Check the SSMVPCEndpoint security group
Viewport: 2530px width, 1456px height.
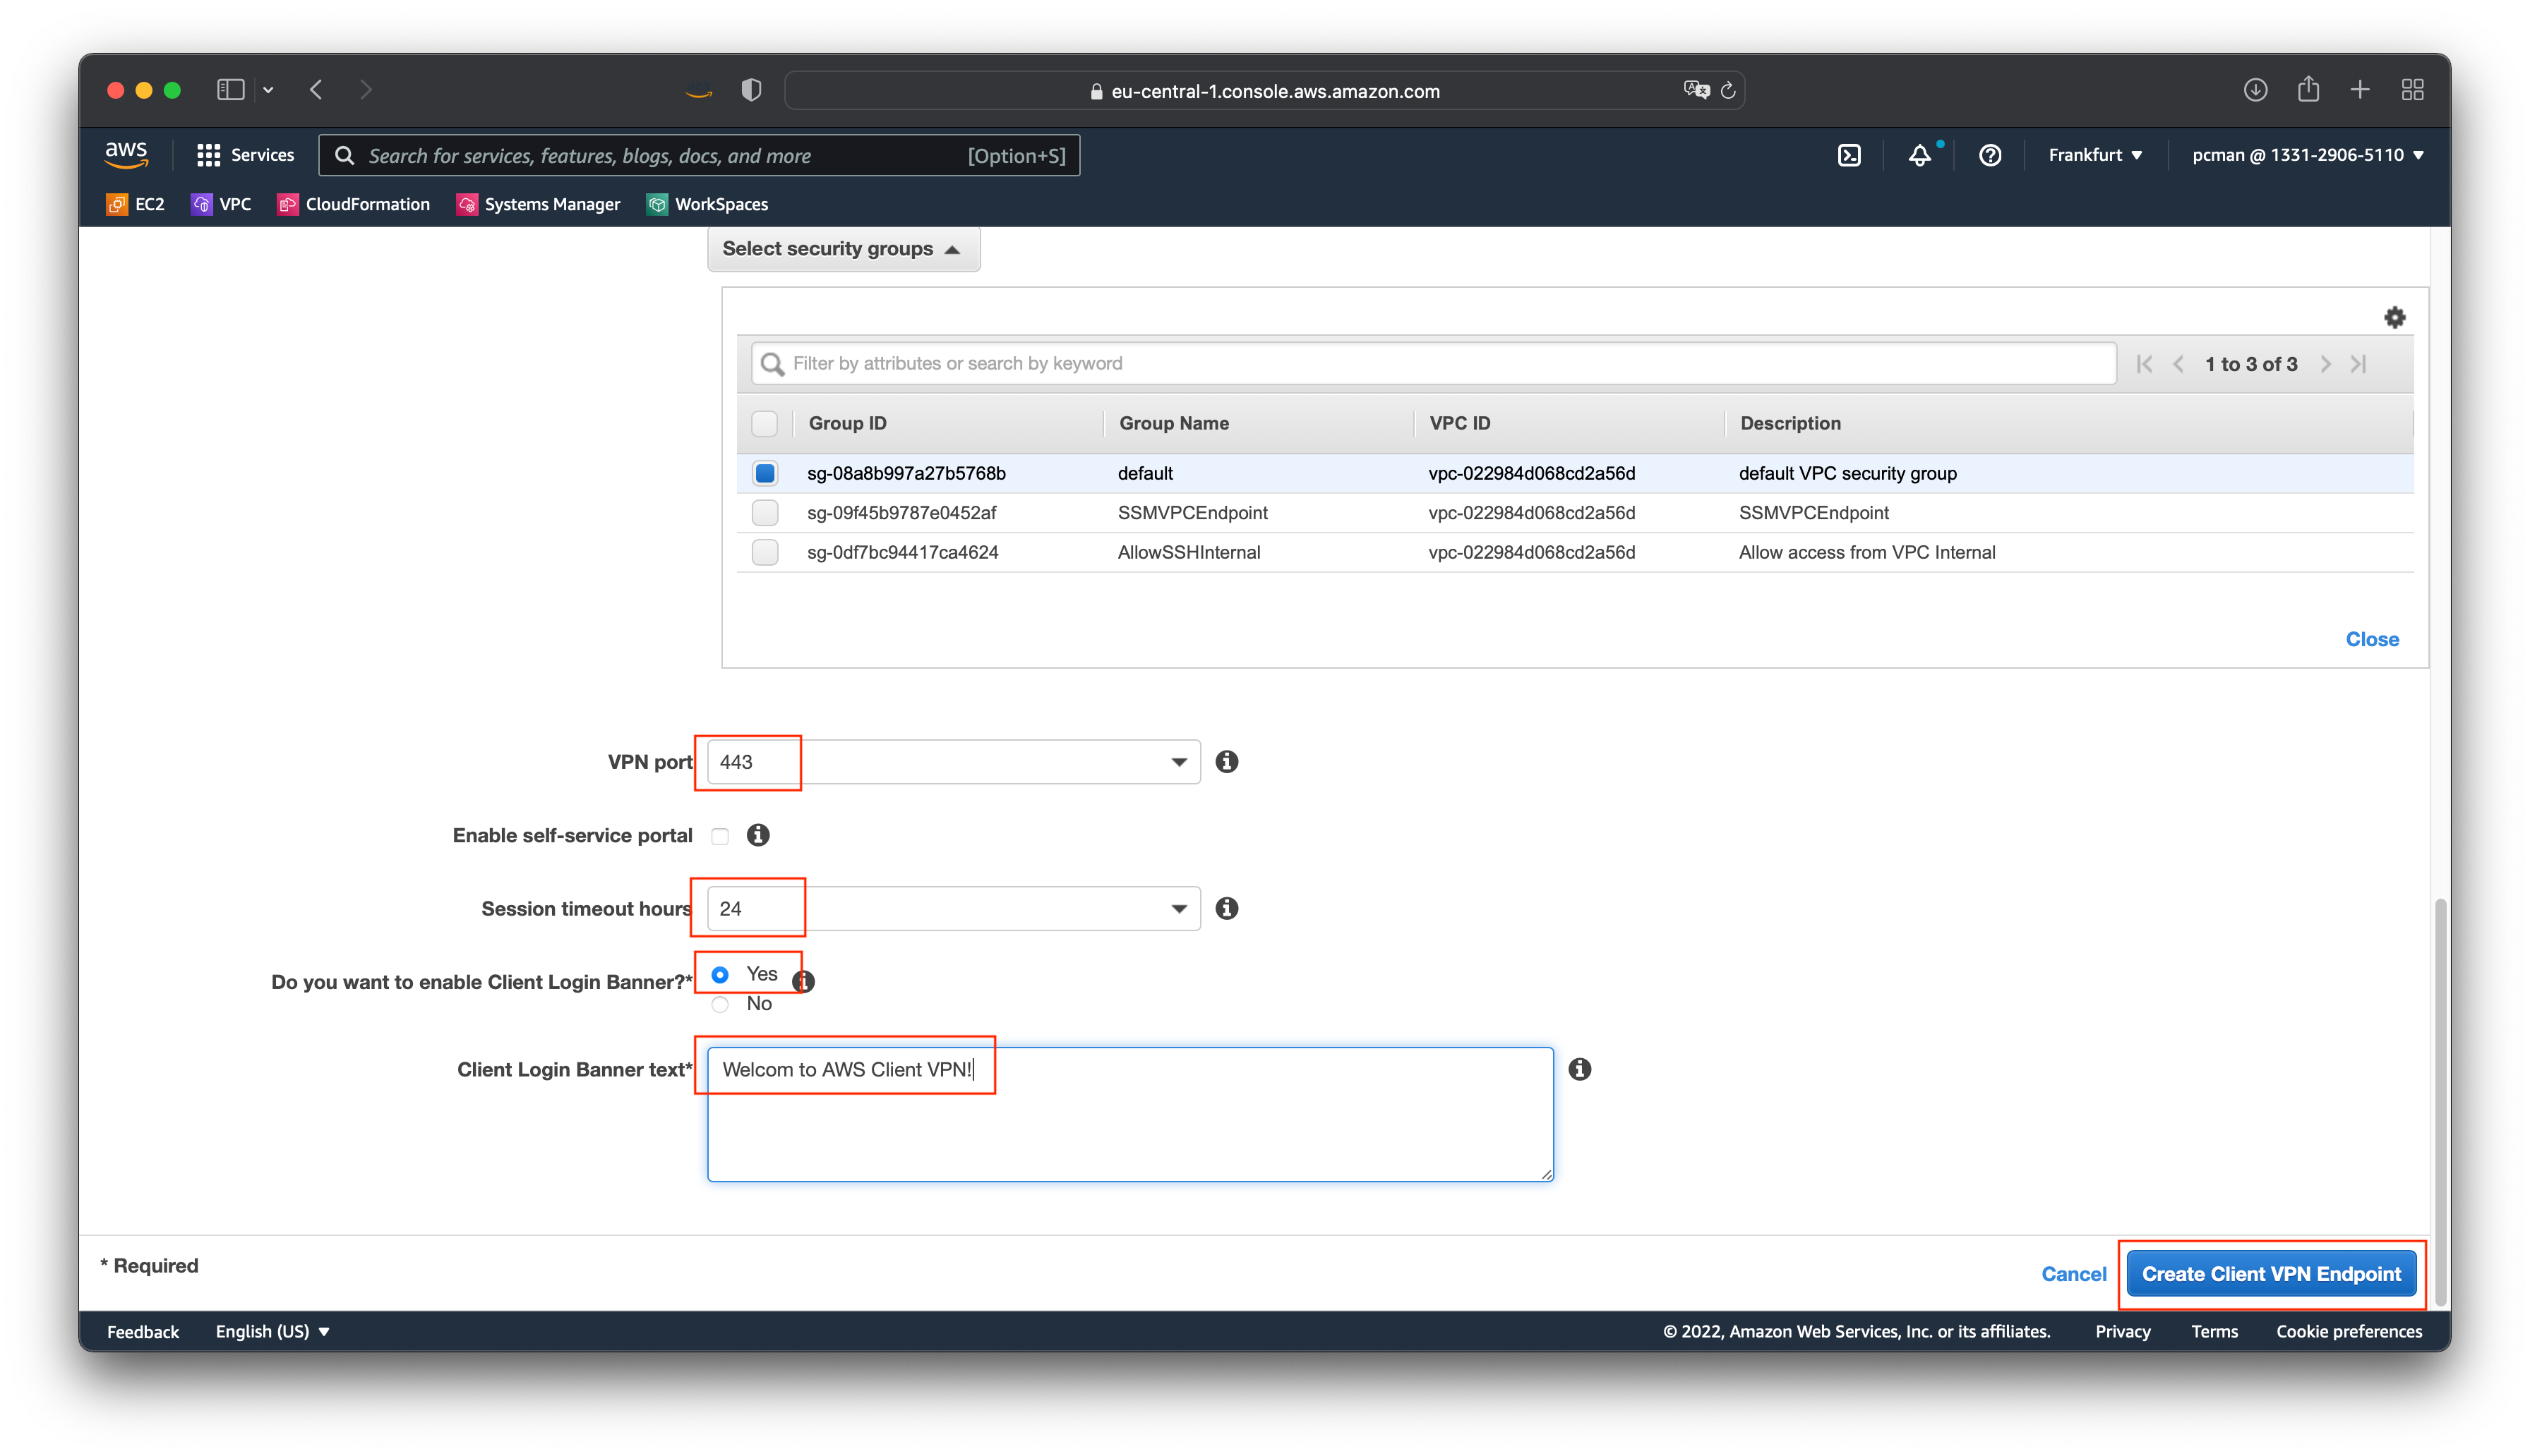tap(765, 513)
